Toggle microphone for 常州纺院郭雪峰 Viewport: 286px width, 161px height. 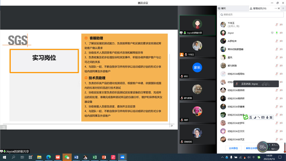pos(277,49)
